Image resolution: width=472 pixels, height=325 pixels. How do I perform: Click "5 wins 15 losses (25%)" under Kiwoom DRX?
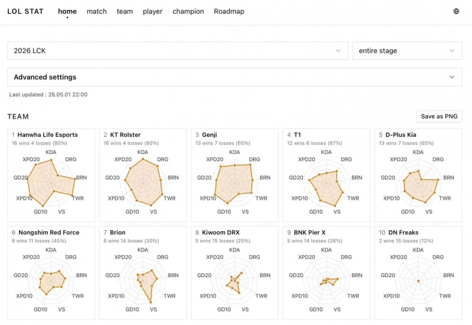point(223,240)
